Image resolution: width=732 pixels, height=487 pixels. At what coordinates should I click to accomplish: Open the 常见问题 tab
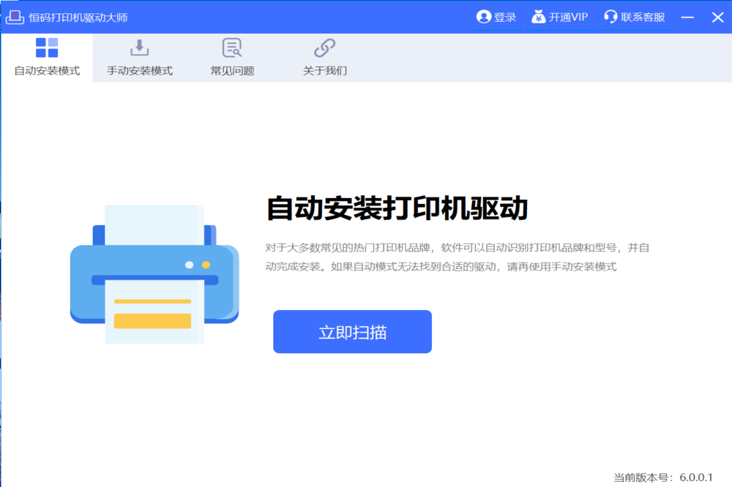click(x=232, y=71)
